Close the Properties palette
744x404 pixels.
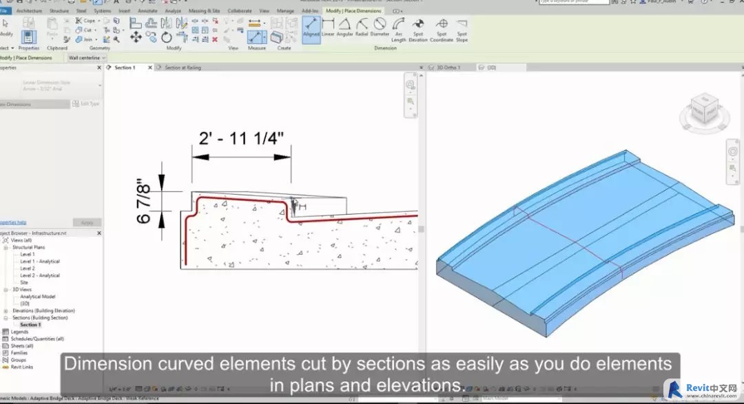(99, 68)
